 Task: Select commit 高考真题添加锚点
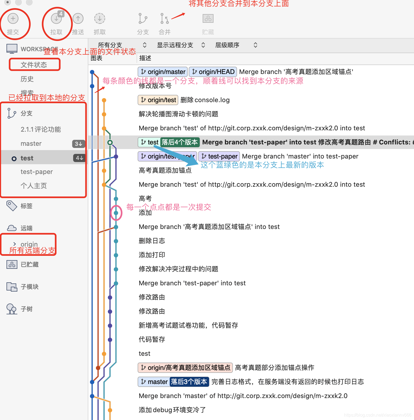tap(165, 170)
